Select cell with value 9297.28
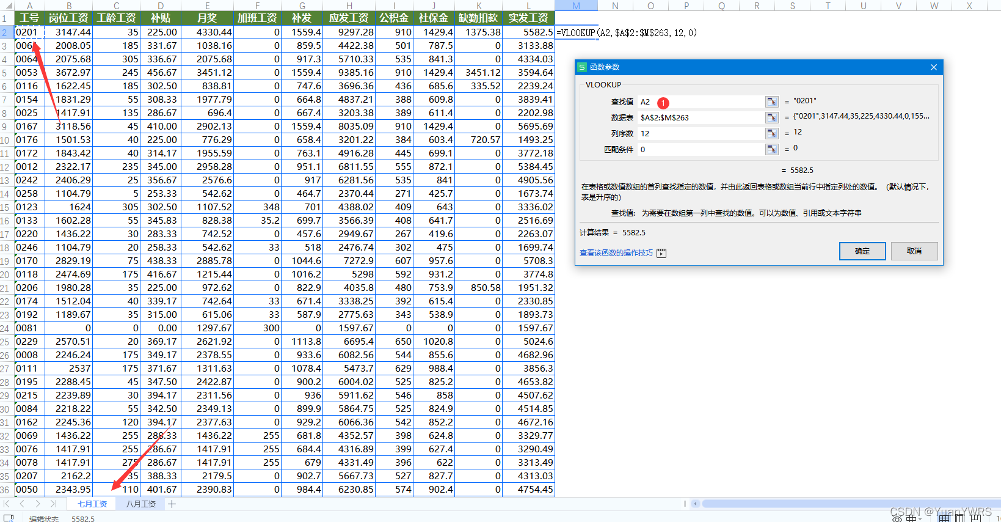The width and height of the screenshot is (1001, 522). click(x=349, y=32)
